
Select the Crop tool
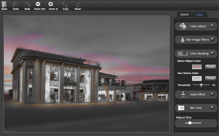65,4
